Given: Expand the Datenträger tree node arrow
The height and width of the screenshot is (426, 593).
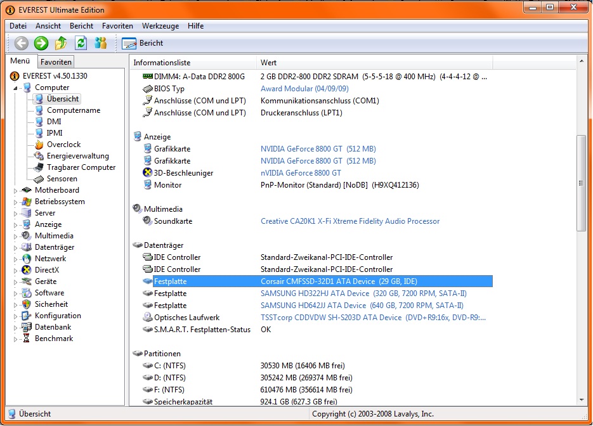Looking at the screenshot, I should (x=15, y=248).
